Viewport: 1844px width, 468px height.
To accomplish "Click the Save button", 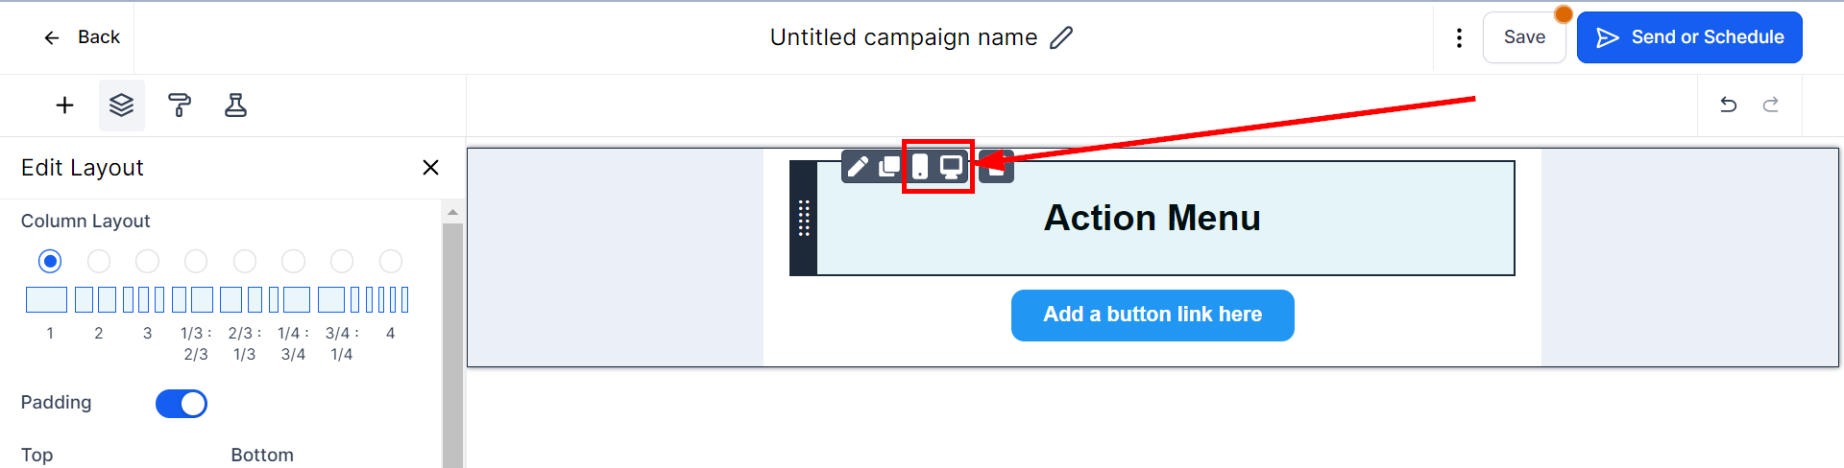I will point(1524,37).
